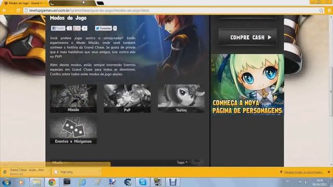Open Skype from the taskbar
Screen dimensions: 333x187
pos(143,182)
